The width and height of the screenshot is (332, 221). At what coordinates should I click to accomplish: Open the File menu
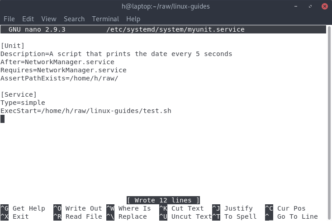(9, 19)
